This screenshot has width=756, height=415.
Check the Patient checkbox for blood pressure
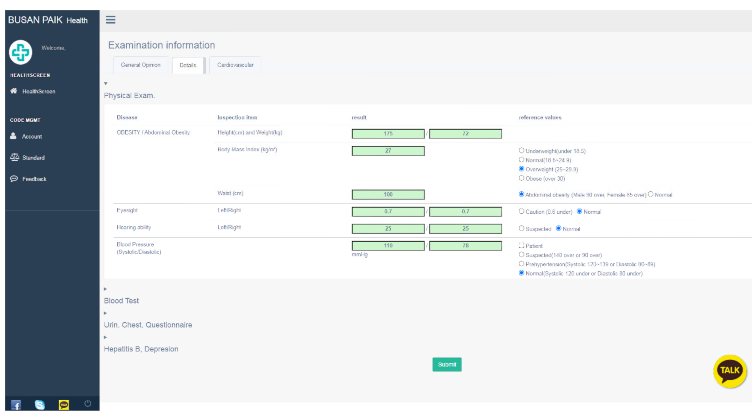pyautogui.click(x=521, y=246)
